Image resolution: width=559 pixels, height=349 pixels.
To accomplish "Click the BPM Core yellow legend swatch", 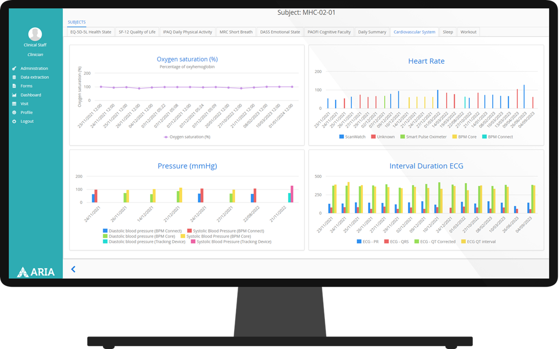I will point(453,137).
